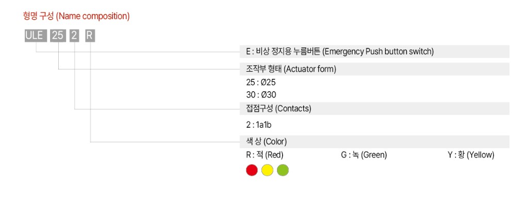The height and width of the screenshot is (207, 526).
Task: Select the 2 contacts code box
Action: point(74,36)
